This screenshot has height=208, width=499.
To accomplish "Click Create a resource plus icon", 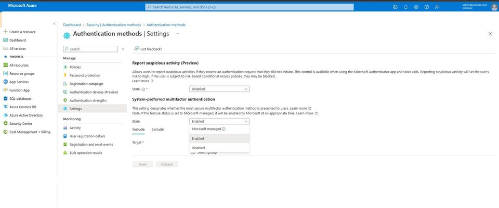I will [x=5, y=32].
